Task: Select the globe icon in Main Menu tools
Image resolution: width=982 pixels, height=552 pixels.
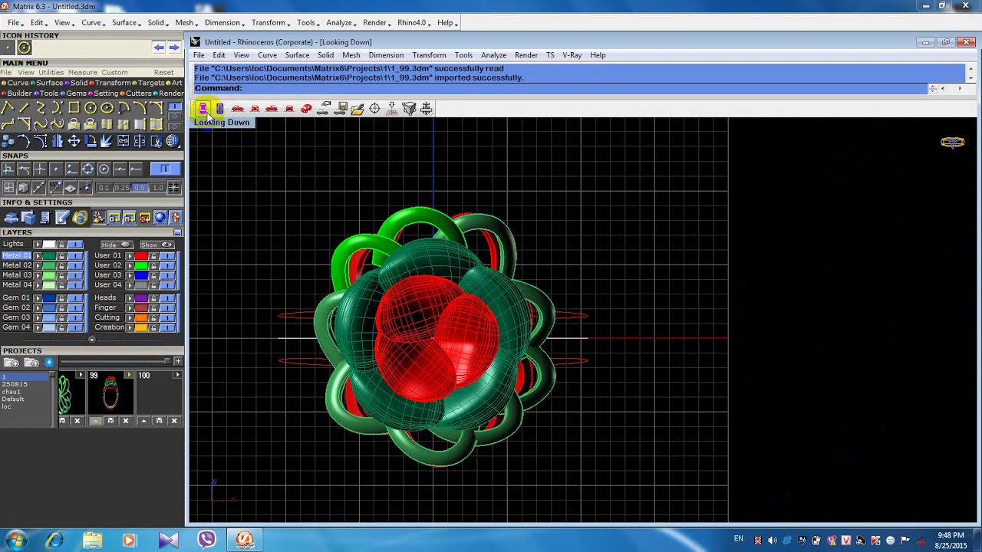Action: 173,141
